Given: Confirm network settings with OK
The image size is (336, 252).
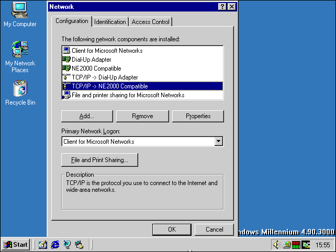Looking at the screenshot, I should click(172, 230).
